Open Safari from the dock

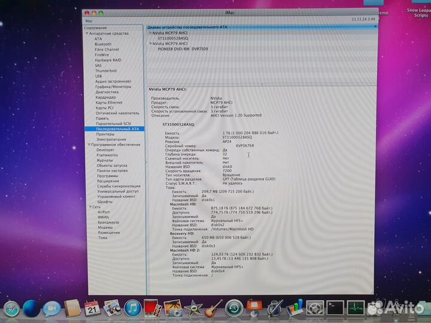tap(11, 309)
